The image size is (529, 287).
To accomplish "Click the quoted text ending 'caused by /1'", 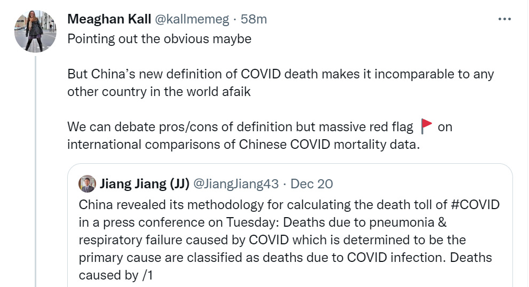I will (116, 275).
